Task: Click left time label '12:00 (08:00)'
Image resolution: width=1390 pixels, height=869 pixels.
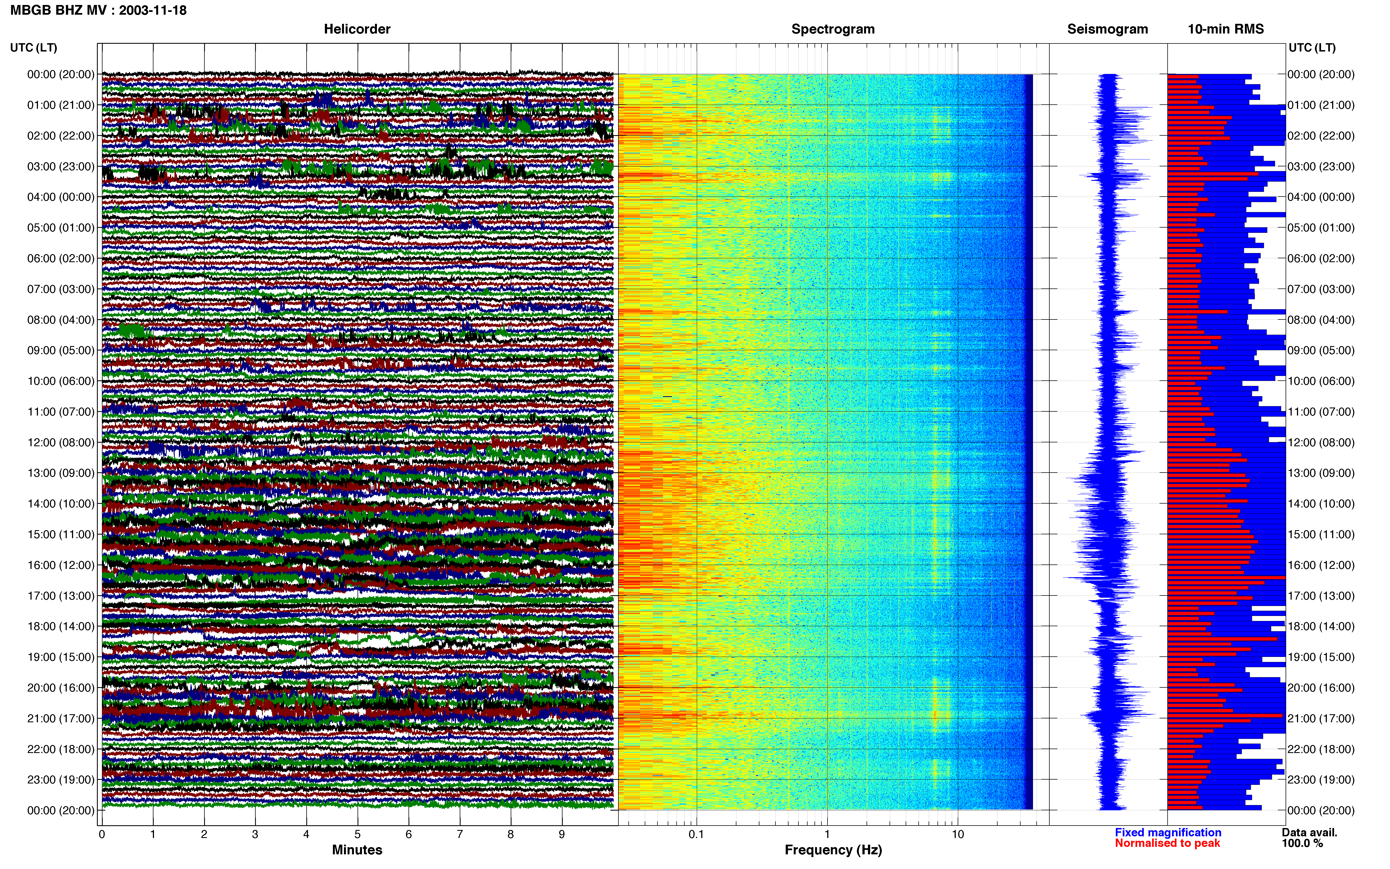Action: click(61, 443)
